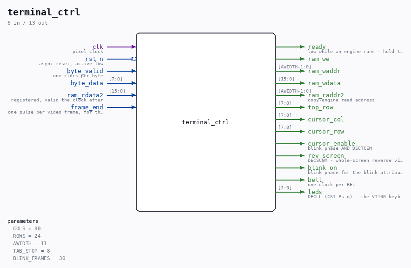Click 'DECLL (CSI Ps q)' description

pos(355,196)
